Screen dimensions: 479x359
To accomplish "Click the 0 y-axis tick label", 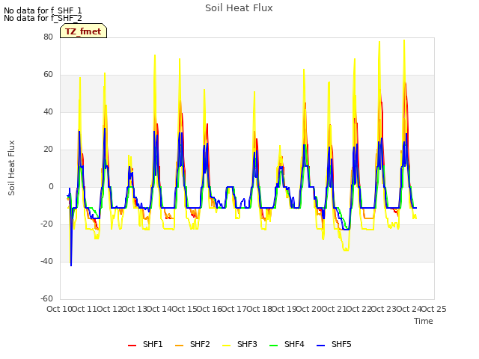I will pos(51,186).
